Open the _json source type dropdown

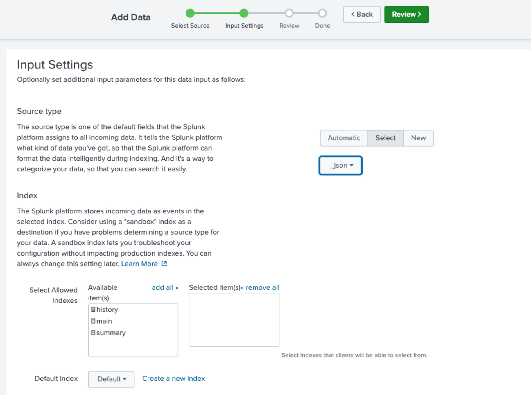pyautogui.click(x=340, y=166)
